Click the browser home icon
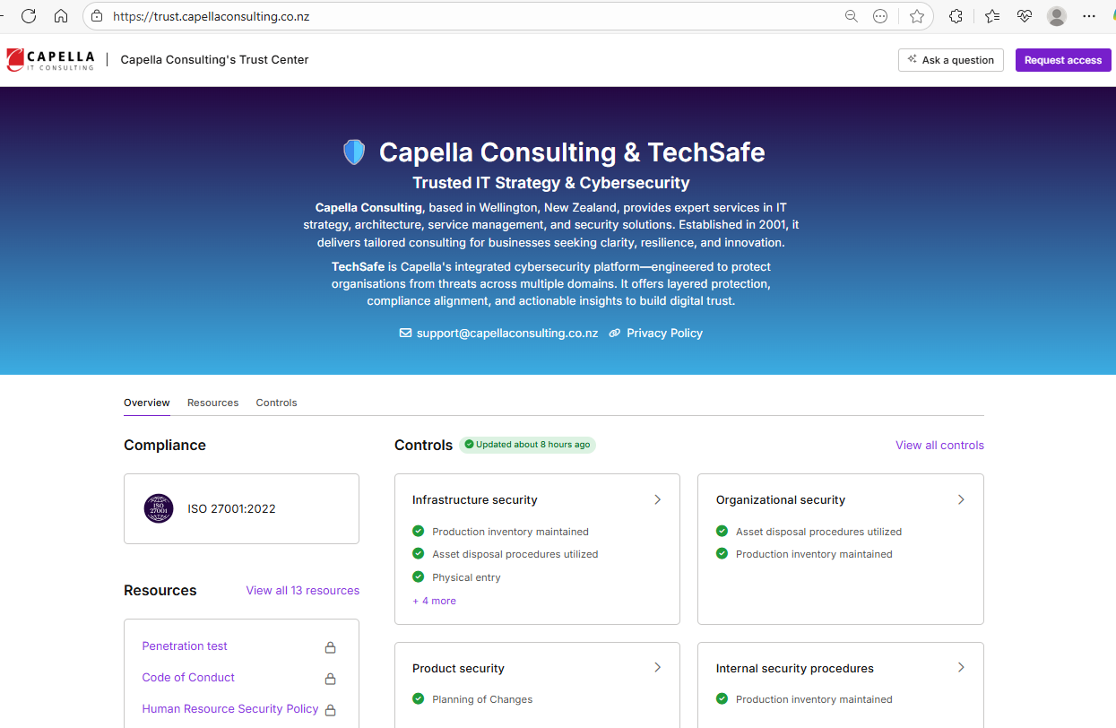This screenshot has width=1116, height=728. pyautogui.click(x=61, y=16)
